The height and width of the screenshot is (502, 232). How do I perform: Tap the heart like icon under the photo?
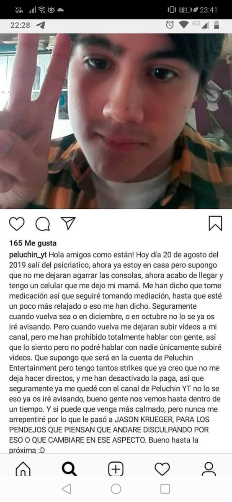click(x=17, y=224)
